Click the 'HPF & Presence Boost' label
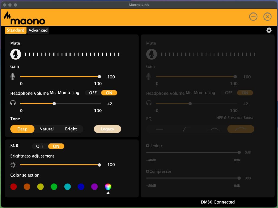The image size is (278, 208). pyautogui.click(x=235, y=118)
